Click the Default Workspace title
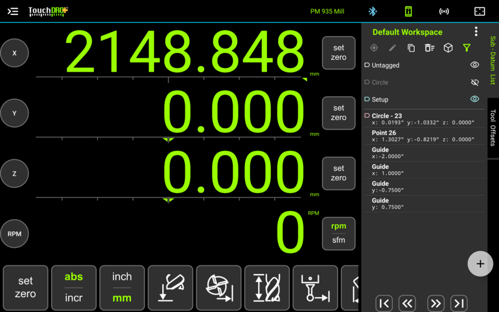The height and width of the screenshot is (312, 499). [x=407, y=32]
